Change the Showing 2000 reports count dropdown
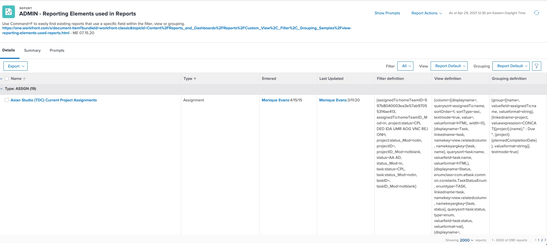 click(467, 240)
